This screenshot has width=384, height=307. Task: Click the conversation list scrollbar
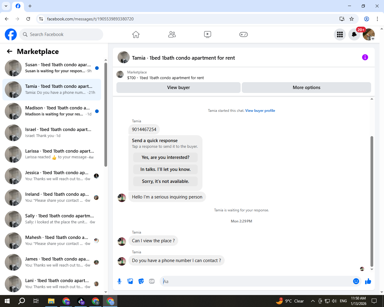(x=106, y=114)
